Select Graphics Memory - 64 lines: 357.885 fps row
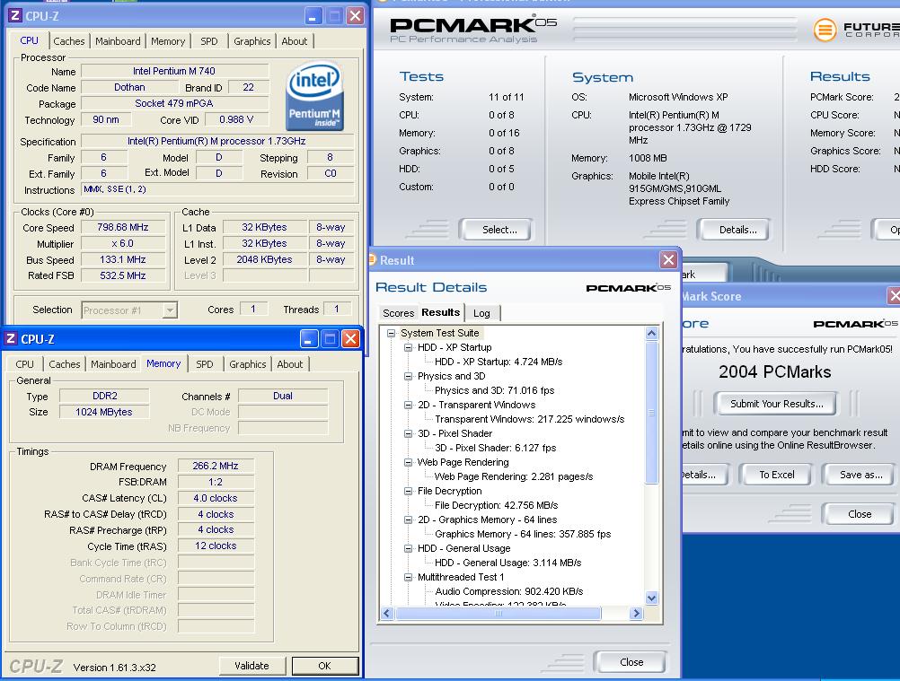900x681 pixels. [523, 534]
